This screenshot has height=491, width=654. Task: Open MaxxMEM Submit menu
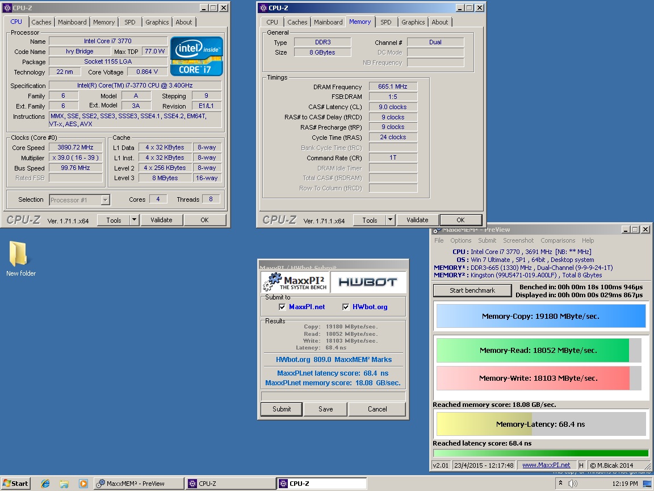tap(487, 240)
